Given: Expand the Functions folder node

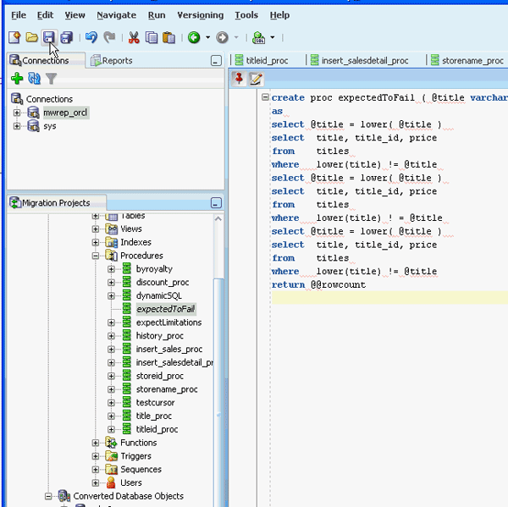Looking at the screenshot, I should coord(97,443).
